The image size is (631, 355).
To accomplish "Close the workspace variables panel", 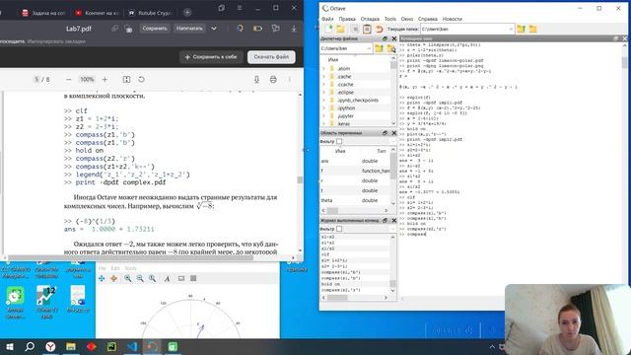I will (x=394, y=133).
